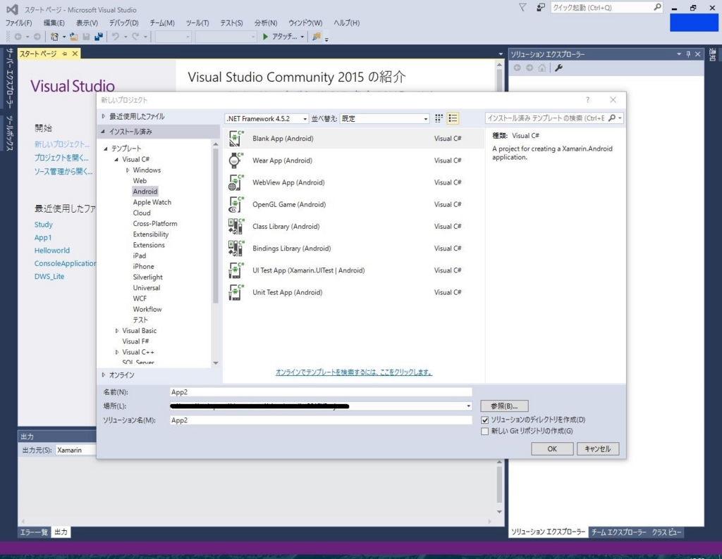This screenshot has height=559, width=722.
Task: Choose the UI Test App template icon
Action: tap(236, 270)
